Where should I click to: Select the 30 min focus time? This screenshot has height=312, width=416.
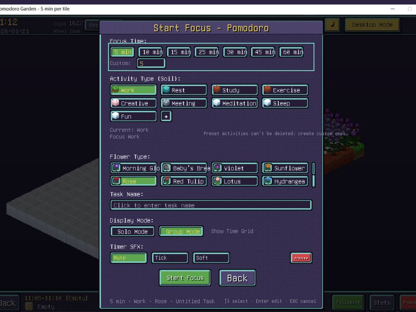[x=235, y=52]
